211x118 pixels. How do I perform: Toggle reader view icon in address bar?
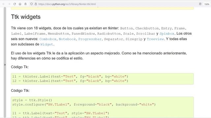coord(200,4)
